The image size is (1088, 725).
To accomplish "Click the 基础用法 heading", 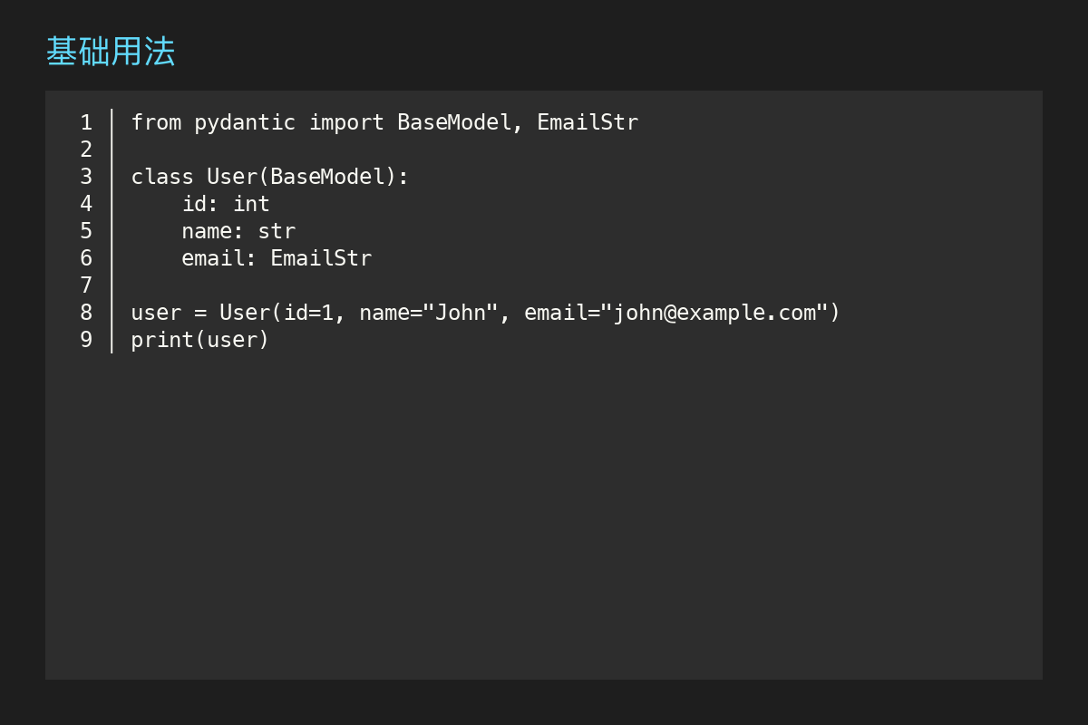I will coord(111,52).
